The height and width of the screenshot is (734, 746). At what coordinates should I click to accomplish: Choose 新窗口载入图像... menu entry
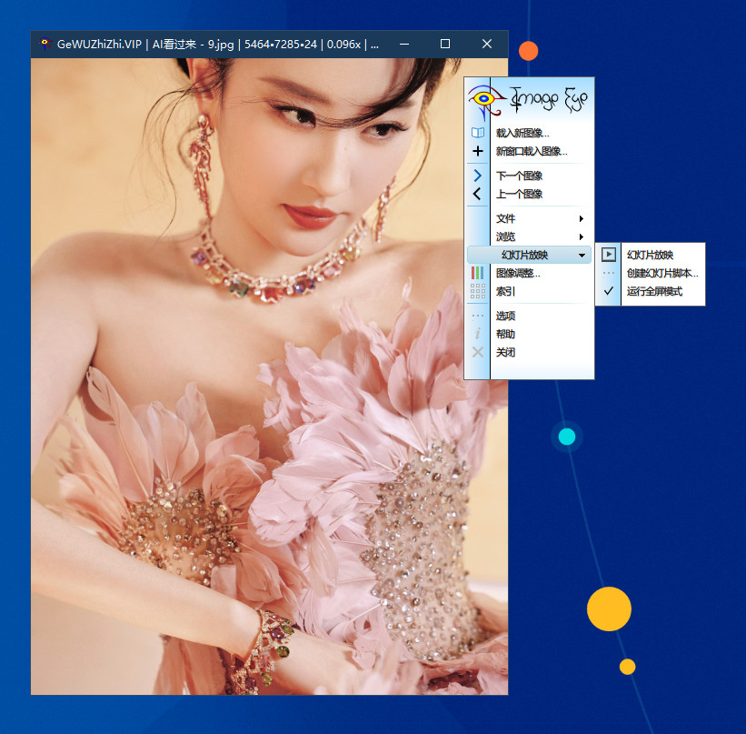pyautogui.click(x=532, y=152)
